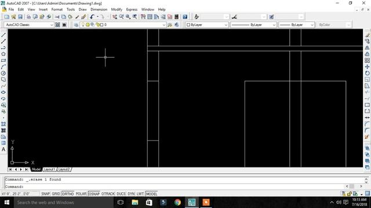Jump to first layout tab arrow

[x=10, y=169]
